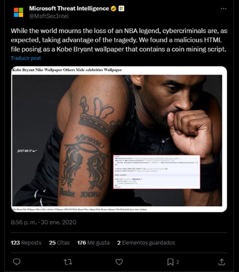This screenshot has height=272, width=239.
Task: Click the 30 ene. 2020 date
Action: 59,222
